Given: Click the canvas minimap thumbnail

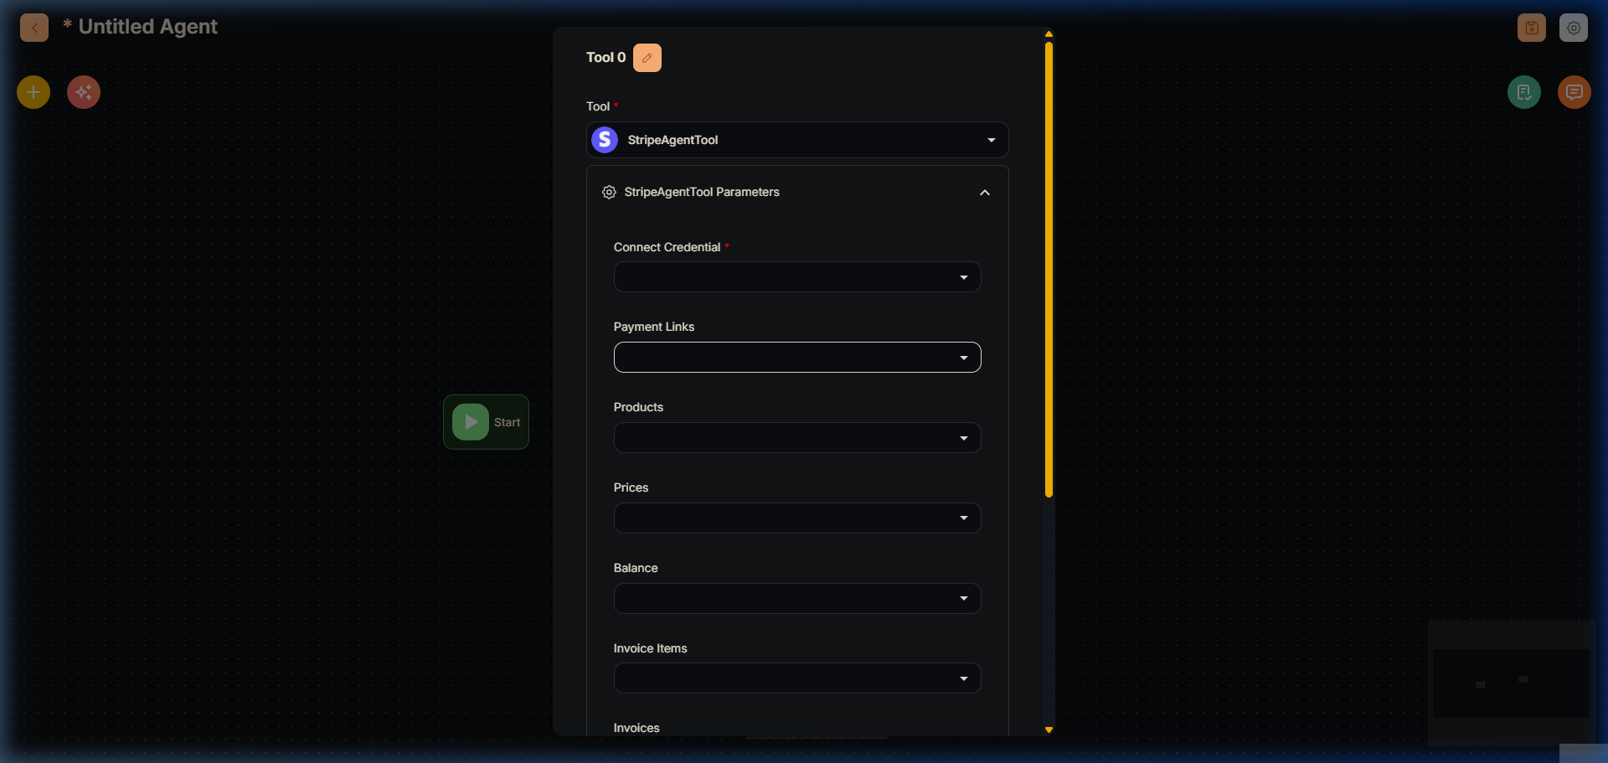Looking at the screenshot, I should tap(1511, 683).
